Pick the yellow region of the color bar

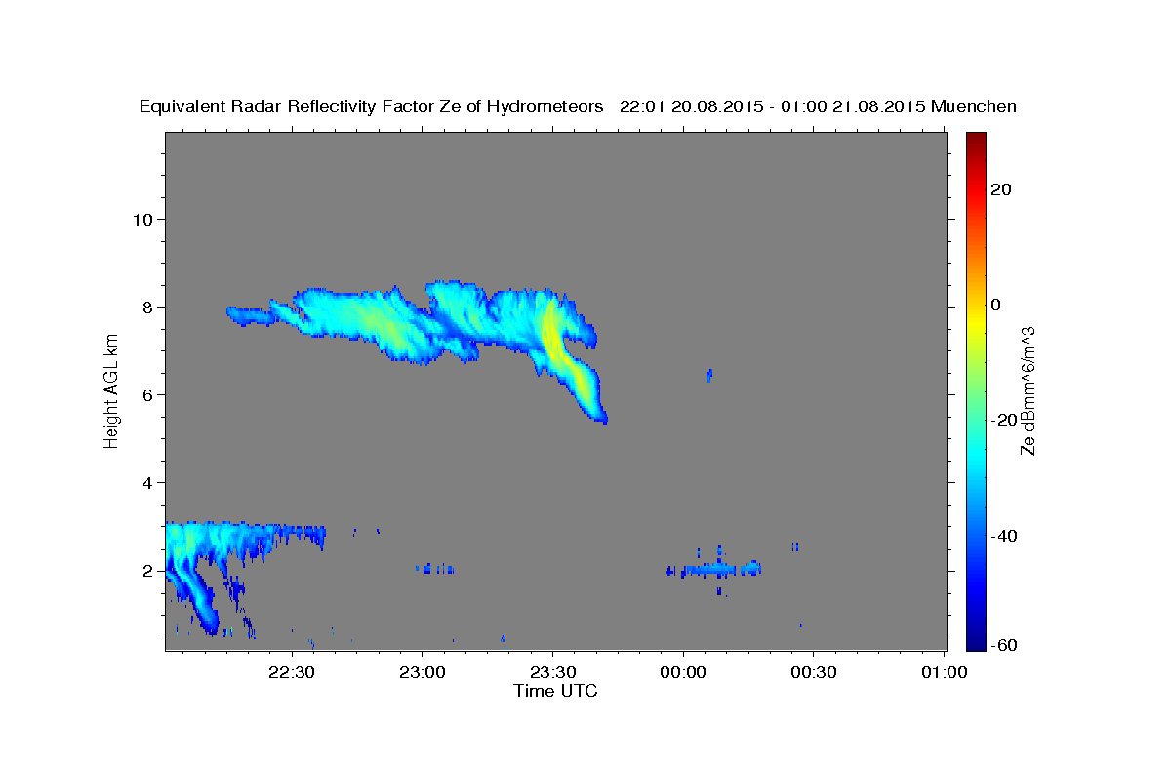pyautogui.click(x=975, y=317)
